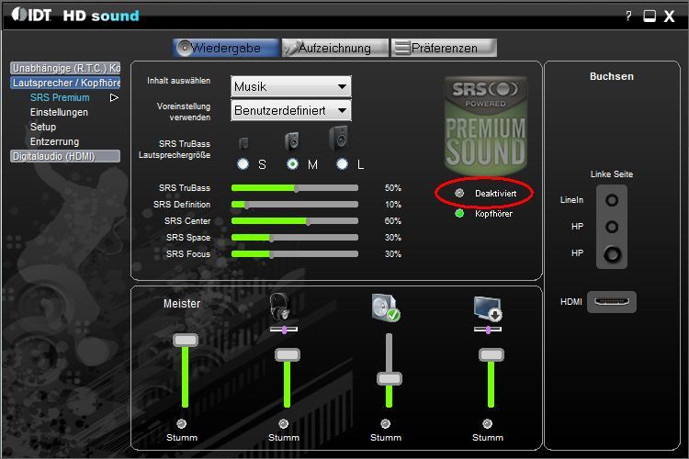
Task: Open the Präferenzen tab
Action: tap(444, 48)
